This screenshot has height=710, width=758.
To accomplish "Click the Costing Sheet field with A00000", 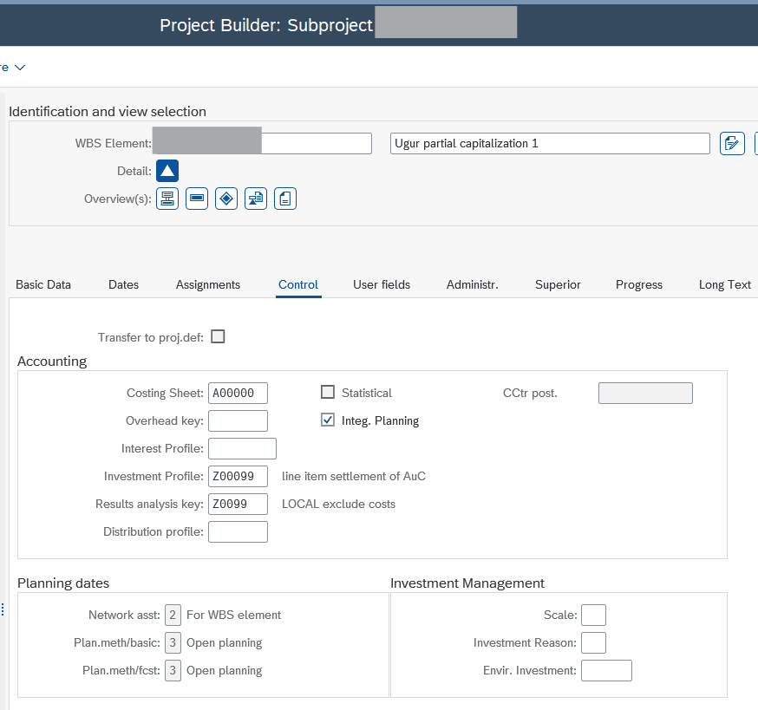I will 238,393.
